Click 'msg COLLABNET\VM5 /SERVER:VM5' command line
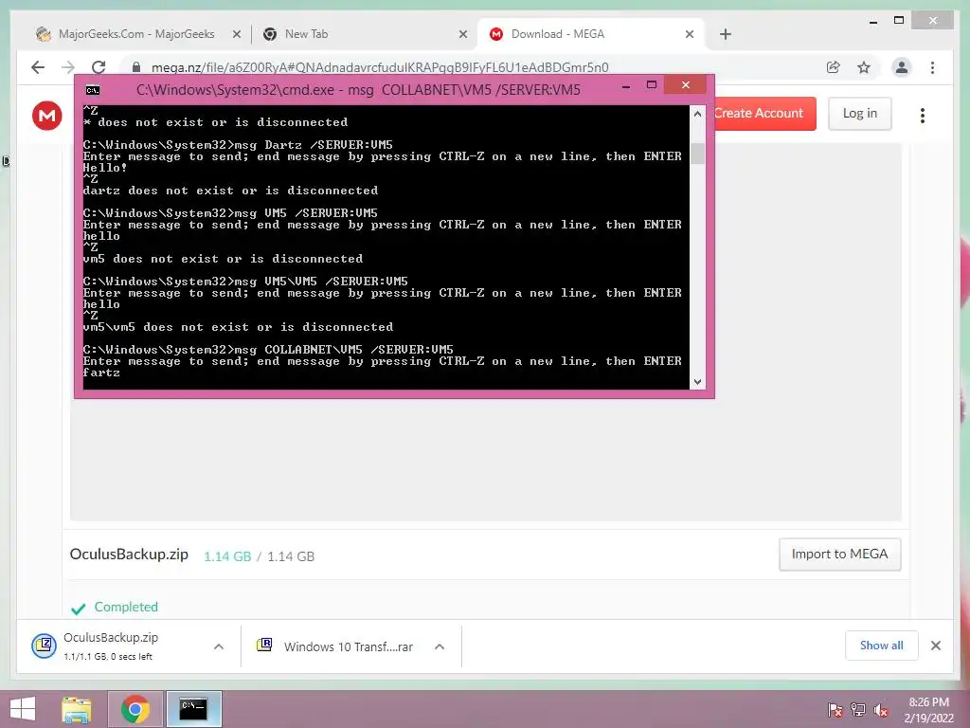Screen dimensions: 970x728 pos(268,349)
